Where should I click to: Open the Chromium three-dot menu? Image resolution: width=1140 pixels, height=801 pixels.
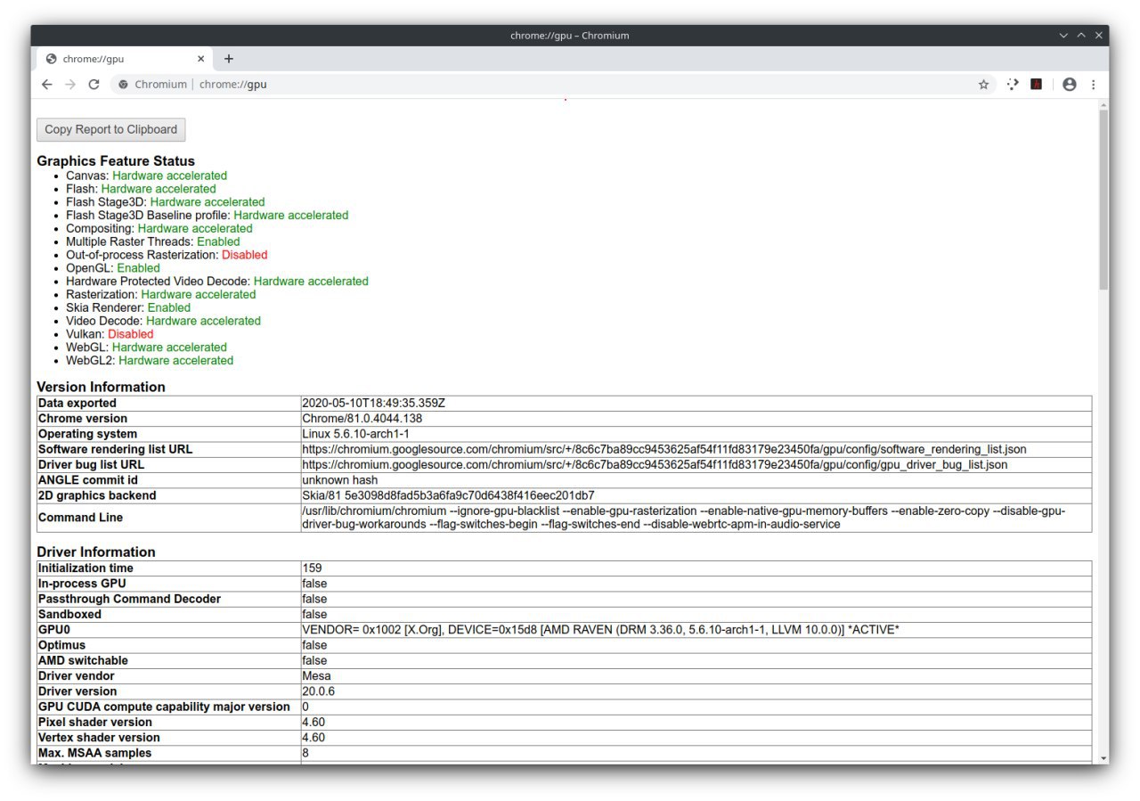pyautogui.click(x=1093, y=85)
